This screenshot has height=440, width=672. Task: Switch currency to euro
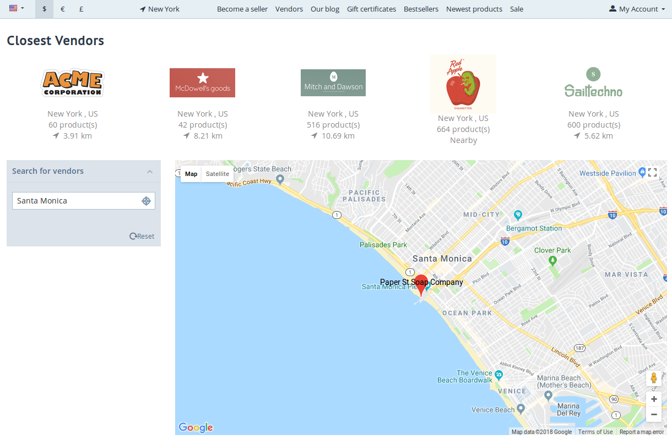63,9
